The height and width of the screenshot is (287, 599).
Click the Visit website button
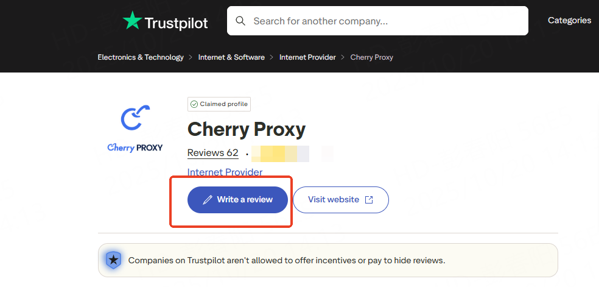[340, 200]
